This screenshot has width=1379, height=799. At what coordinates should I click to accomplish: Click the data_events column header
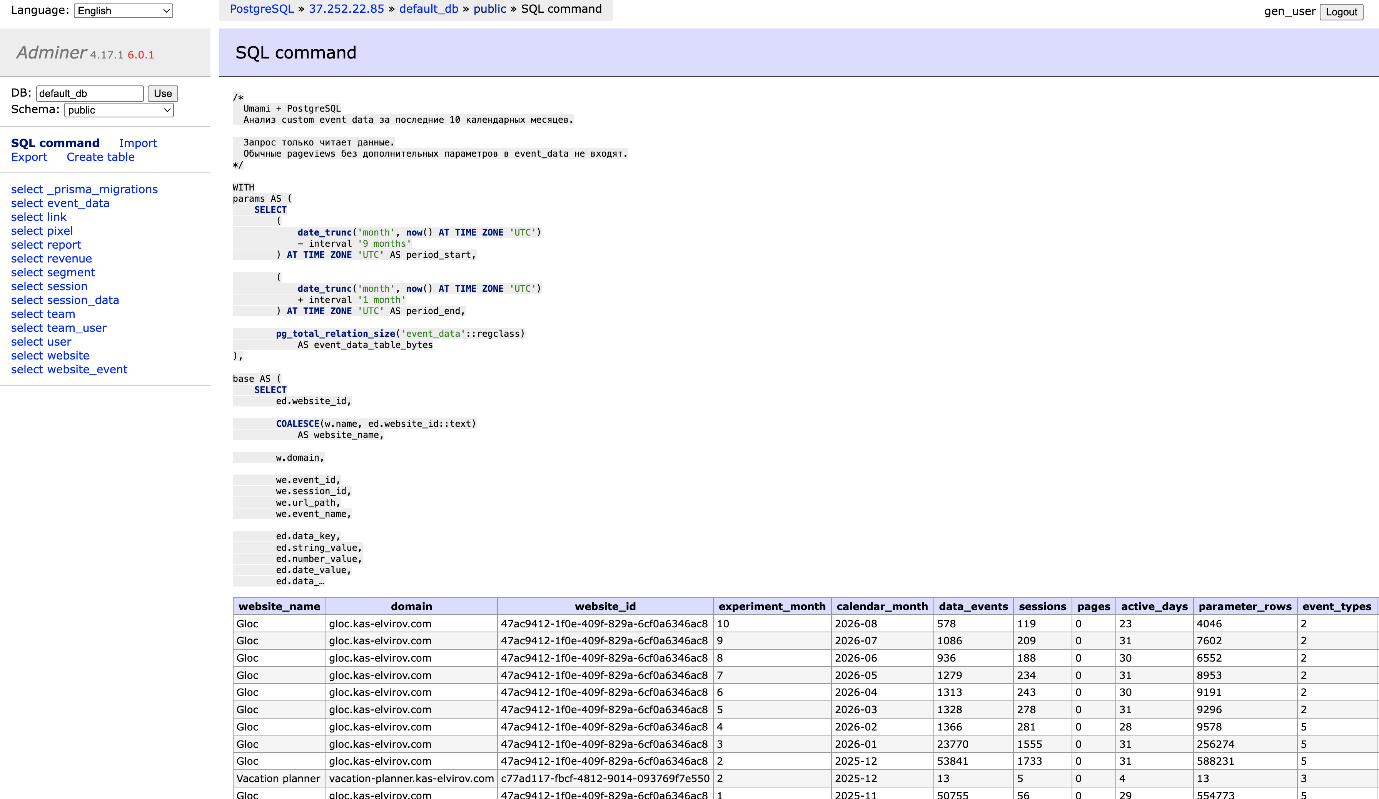tap(973, 606)
